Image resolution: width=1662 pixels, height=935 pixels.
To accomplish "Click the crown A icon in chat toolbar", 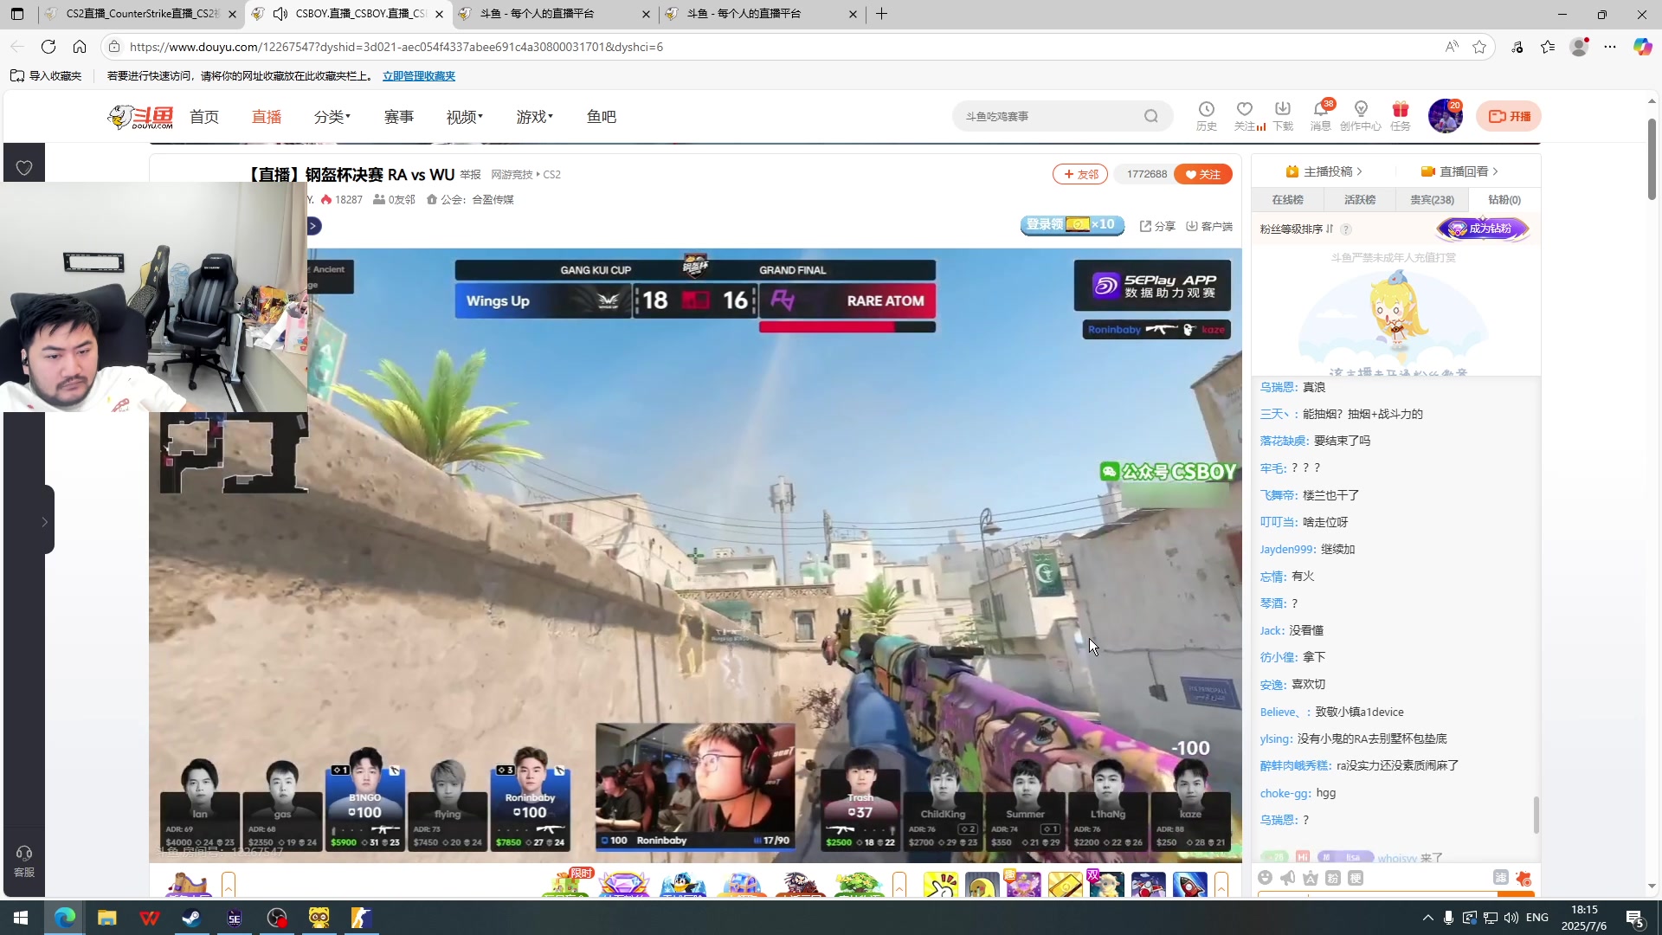I will [x=1311, y=878].
